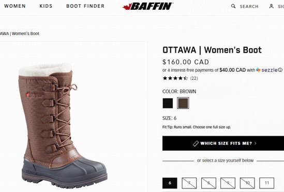Open the account sign-in person icon
Image resolution: width=284 pixels, height=192 pixels.
coord(271,6)
